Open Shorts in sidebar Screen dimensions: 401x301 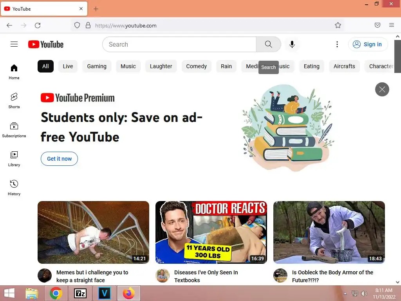14,101
